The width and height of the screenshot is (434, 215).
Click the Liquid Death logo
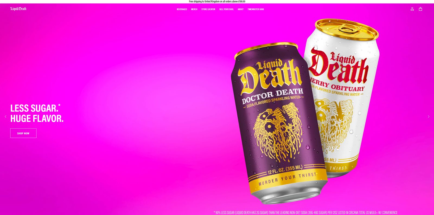coord(18,9)
